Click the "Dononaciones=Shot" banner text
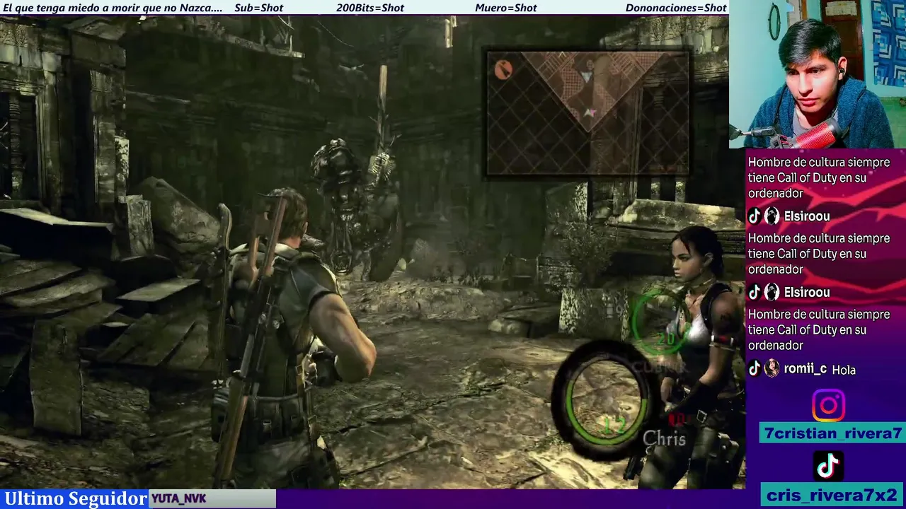The width and height of the screenshot is (906, 509). click(x=676, y=8)
